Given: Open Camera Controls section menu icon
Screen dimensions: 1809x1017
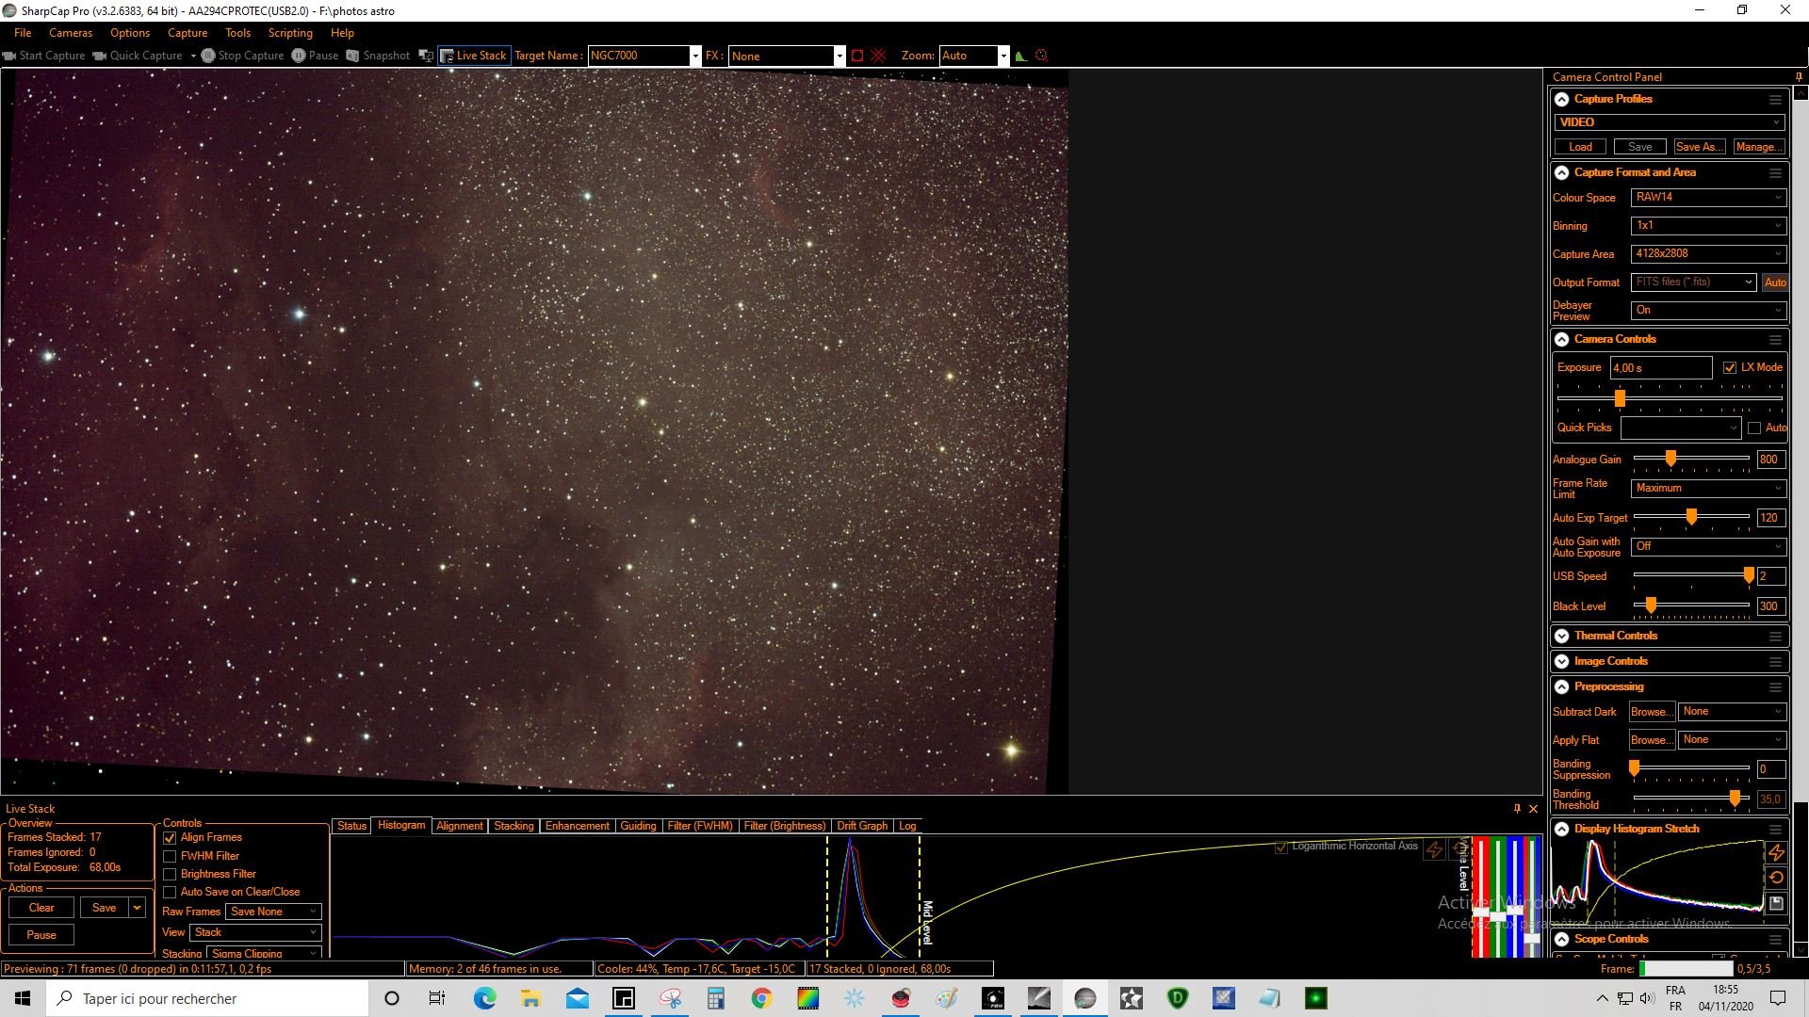Looking at the screenshot, I should 1775,339.
